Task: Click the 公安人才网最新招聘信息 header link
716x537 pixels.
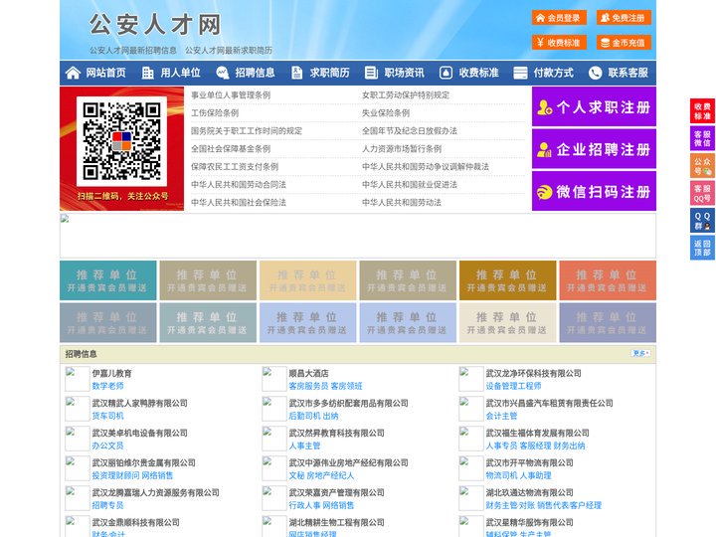Action: [133, 51]
